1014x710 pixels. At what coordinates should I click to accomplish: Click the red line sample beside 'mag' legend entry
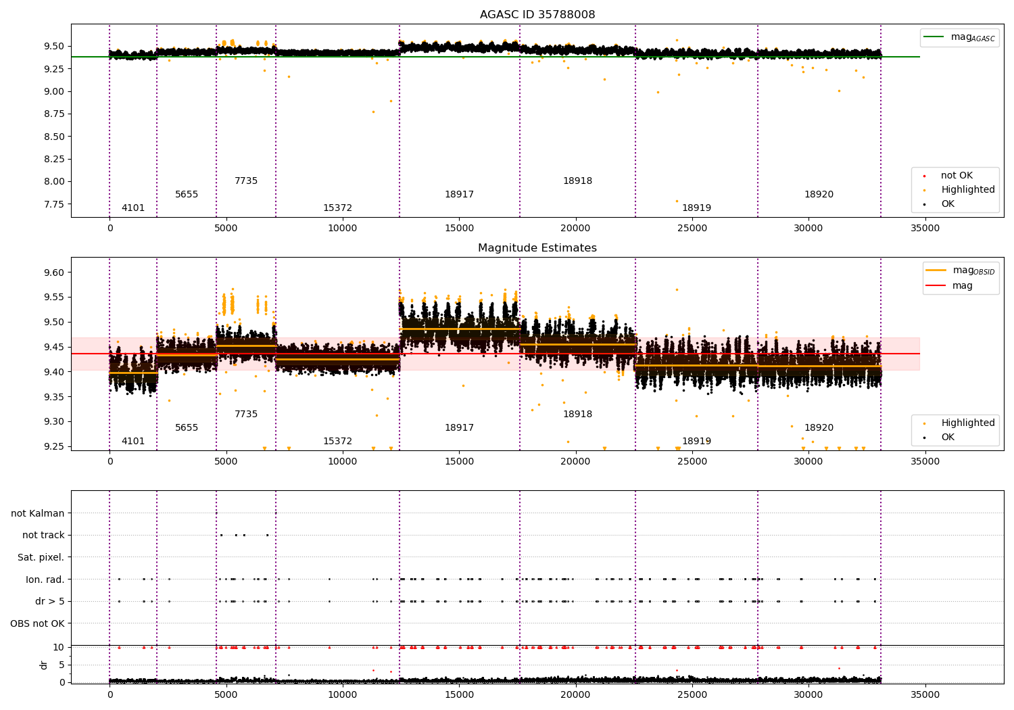click(936, 285)
